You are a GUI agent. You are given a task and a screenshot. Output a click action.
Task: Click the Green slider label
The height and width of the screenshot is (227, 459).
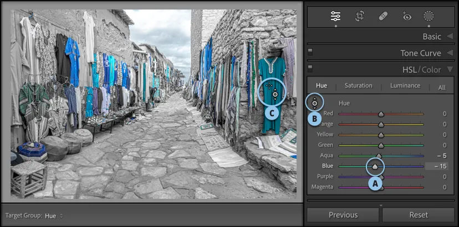[x=325, y=145]
